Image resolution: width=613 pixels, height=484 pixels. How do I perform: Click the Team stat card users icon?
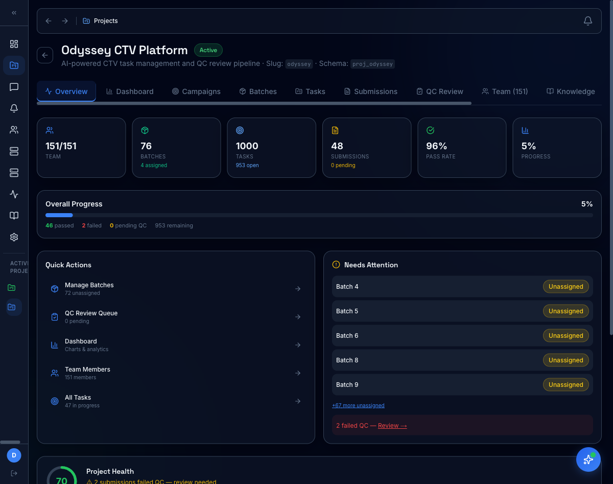tap(50, 130)
